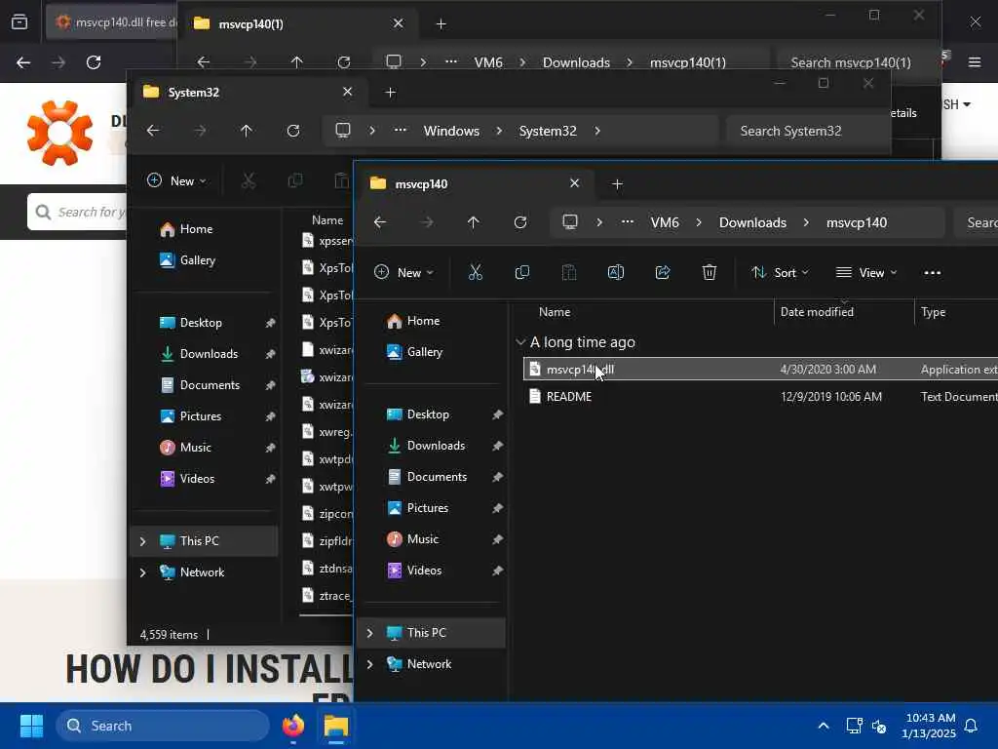Click System32 breadcrumb in System32 address bar

(548, 131)
